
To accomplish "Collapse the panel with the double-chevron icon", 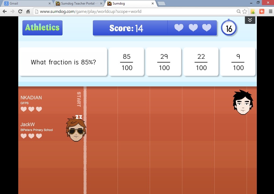I will tap(250, 20).
